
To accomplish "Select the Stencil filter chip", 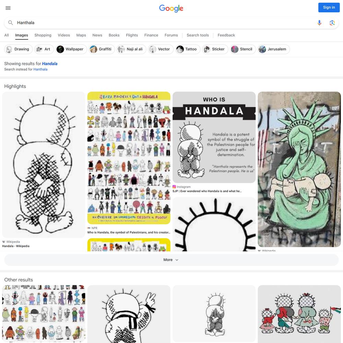I will tap(243, 49).
